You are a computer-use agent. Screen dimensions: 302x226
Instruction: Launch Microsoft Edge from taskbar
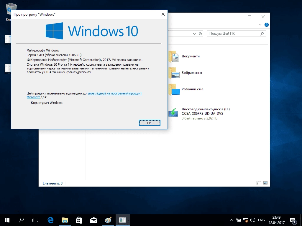tap(50, 220)
